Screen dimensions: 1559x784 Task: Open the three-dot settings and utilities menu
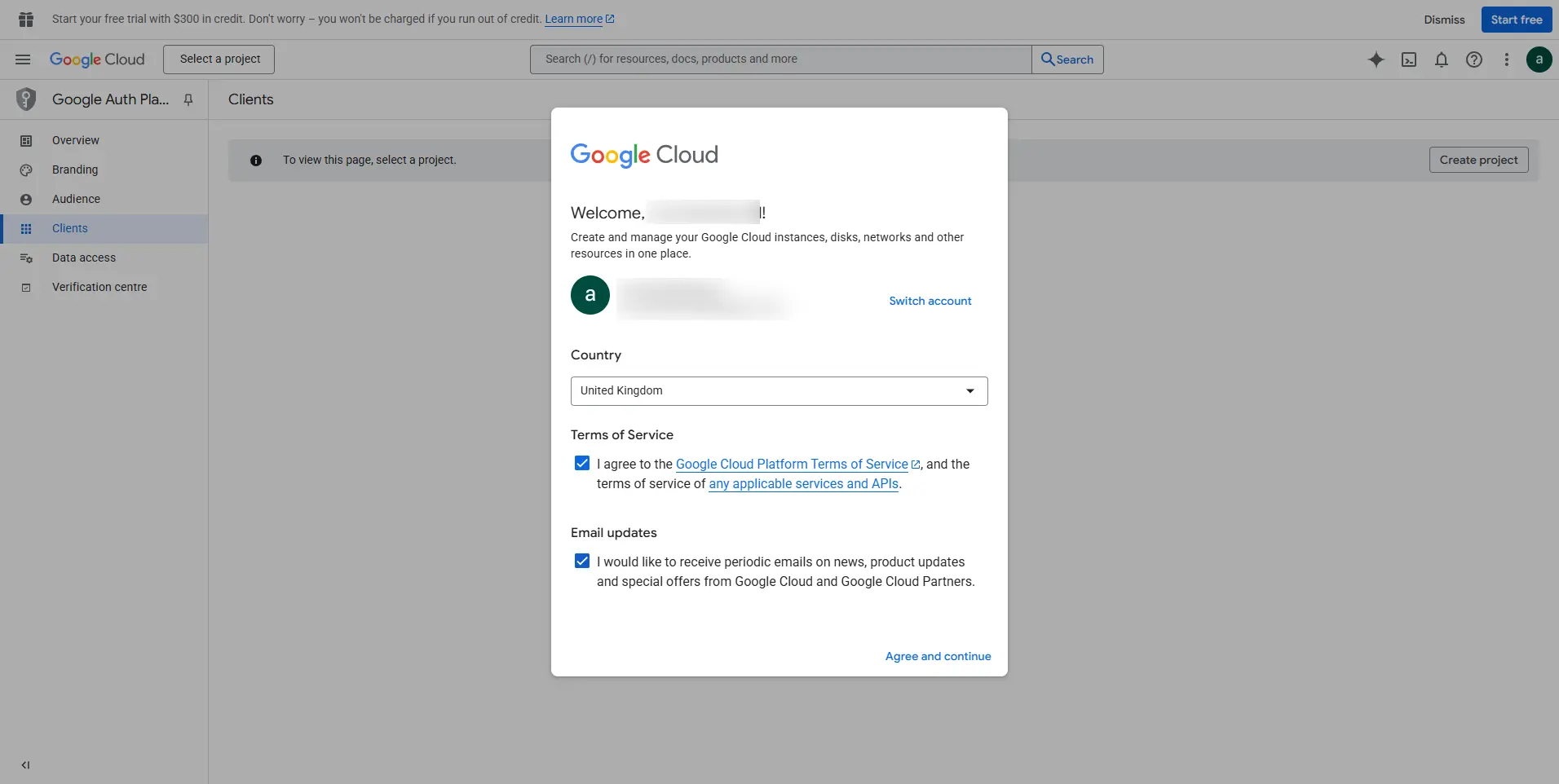pyautogui.click(x=1507, y=59)
